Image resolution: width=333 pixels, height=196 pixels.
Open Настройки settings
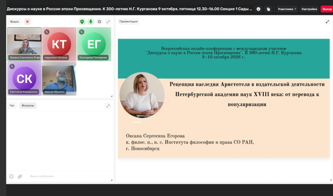pos(309,9)
